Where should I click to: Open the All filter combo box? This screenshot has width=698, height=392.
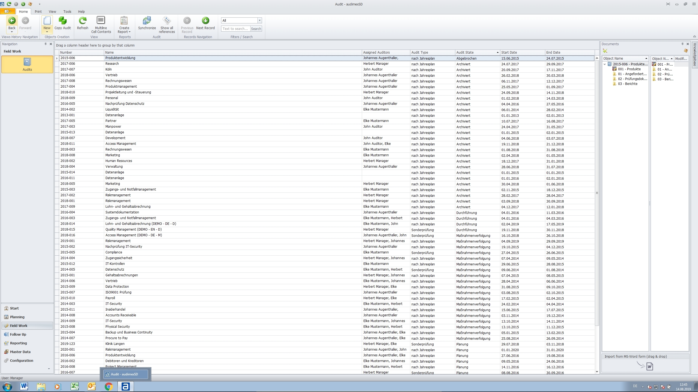click(x=260, y=20)
